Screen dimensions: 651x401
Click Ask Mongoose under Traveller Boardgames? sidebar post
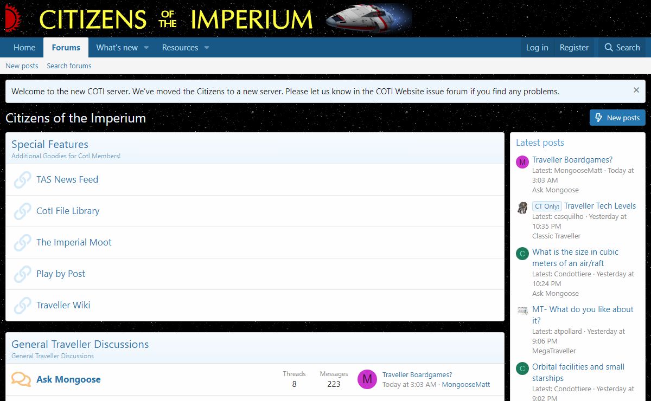click(556, 190)
